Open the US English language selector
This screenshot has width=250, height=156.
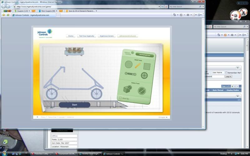tap(162, 117)
